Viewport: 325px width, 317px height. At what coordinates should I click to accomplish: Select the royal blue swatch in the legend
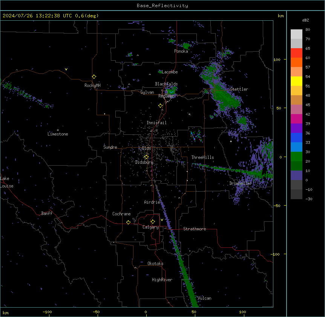(296, 137)
